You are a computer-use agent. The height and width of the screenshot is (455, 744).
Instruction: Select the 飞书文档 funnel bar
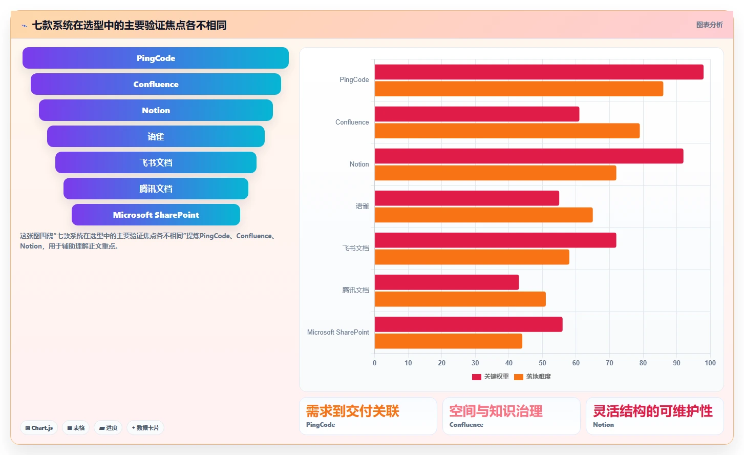tap(156, 162)
